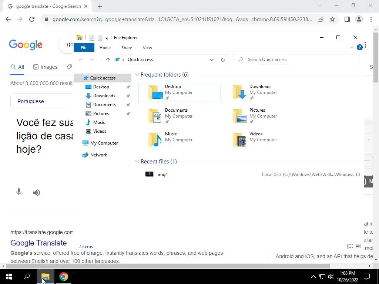Open Windows taskbar search
Screen dimensions: 379x284
tap(27, 277)
